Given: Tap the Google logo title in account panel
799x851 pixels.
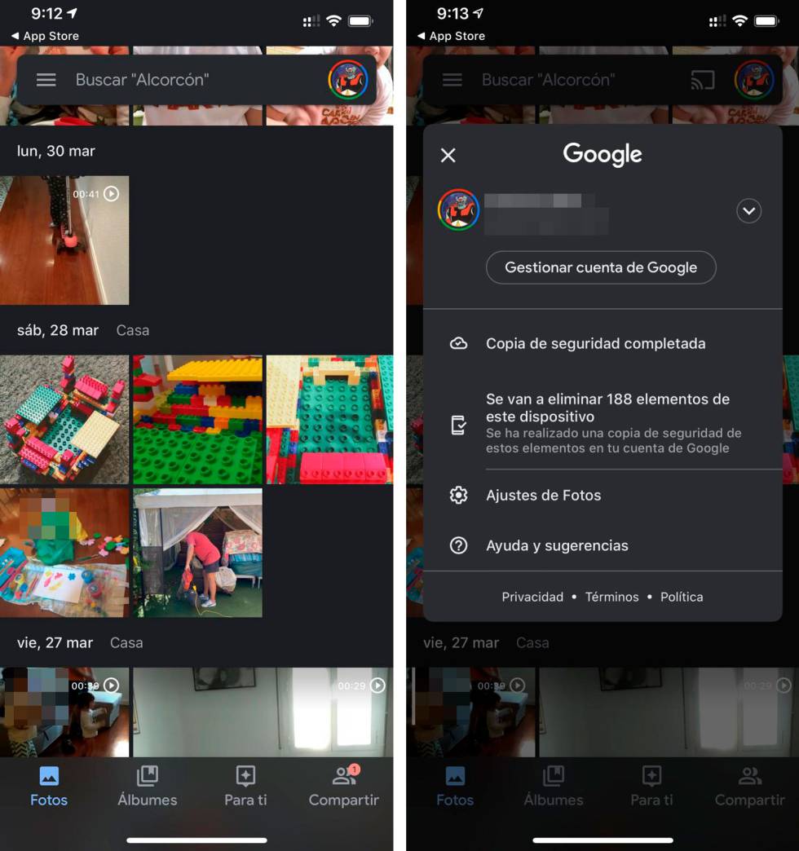Looking at the screenshot, I should pyautogui.click(x=603, y=154).
